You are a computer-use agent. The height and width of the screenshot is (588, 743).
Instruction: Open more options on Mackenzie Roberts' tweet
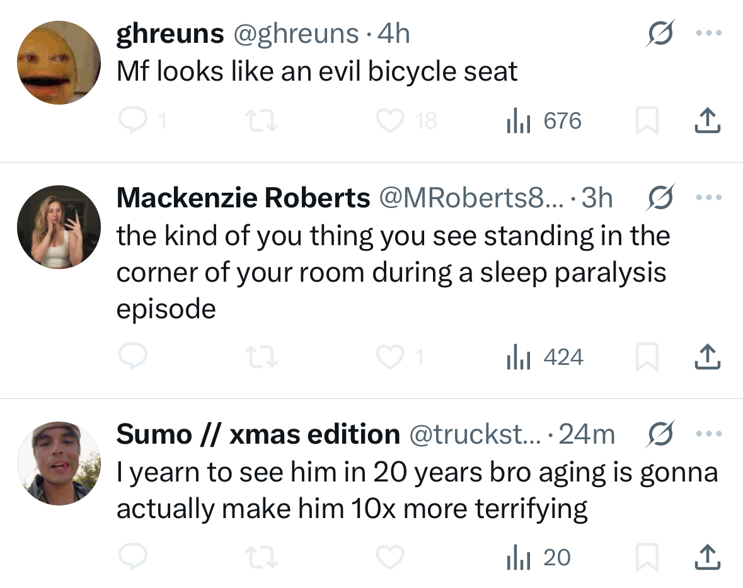click(709, 198)
